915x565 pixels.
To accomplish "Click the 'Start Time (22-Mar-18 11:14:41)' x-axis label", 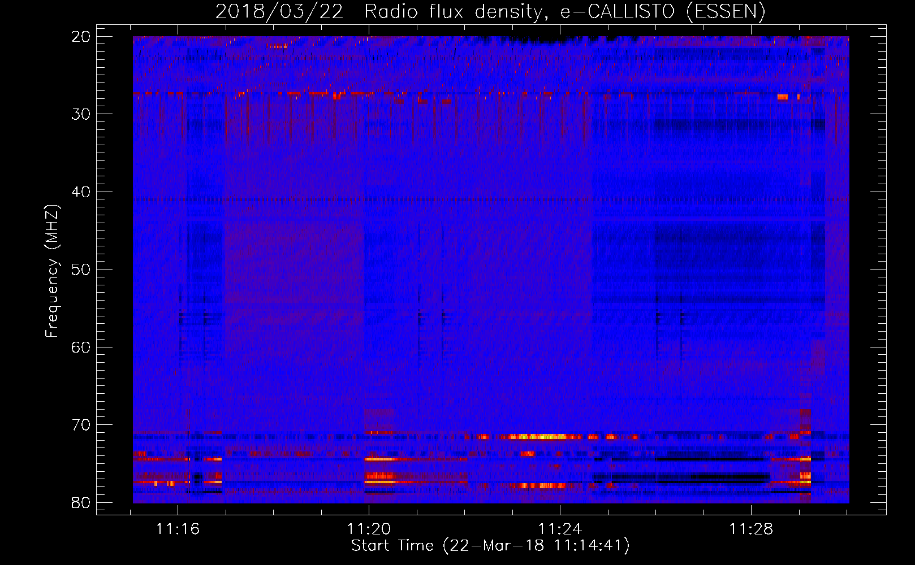I will click(490, 546).
